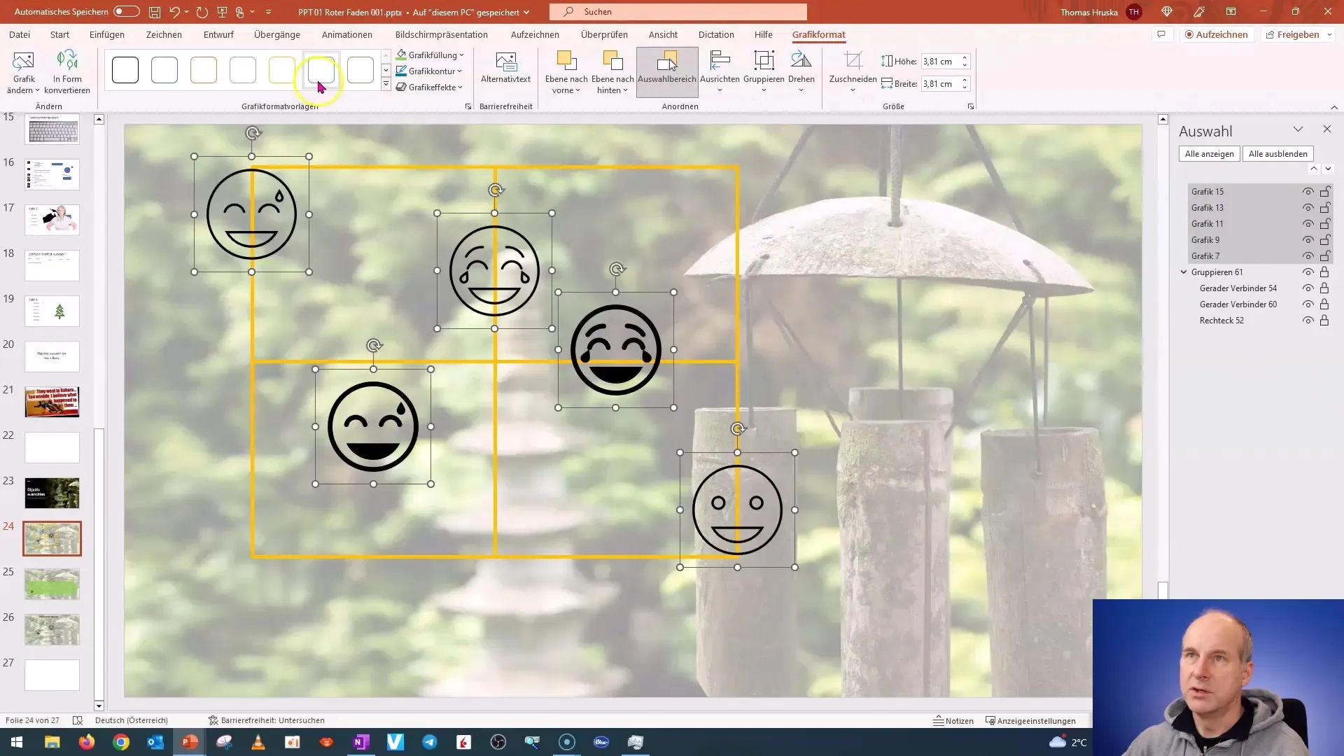Screen dimensions: 1344x756
Task: Open the Größe size dialog launcher
Action: [971, 106]
